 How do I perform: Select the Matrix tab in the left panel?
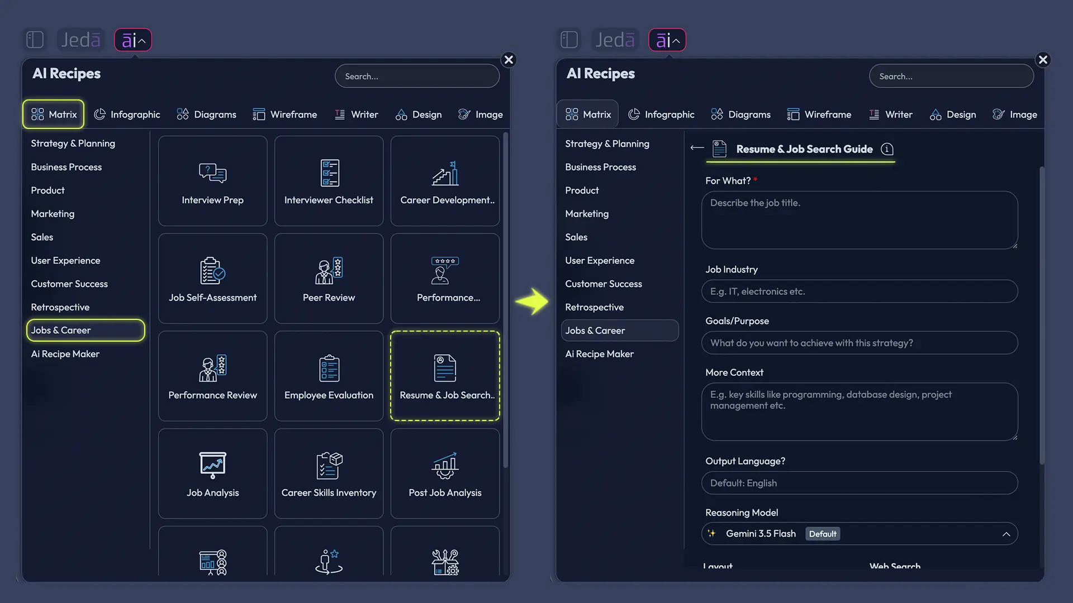pos(54,114)
